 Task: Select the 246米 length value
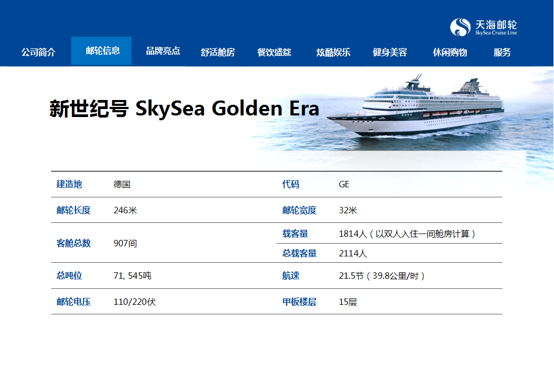(x=125, y=210)
